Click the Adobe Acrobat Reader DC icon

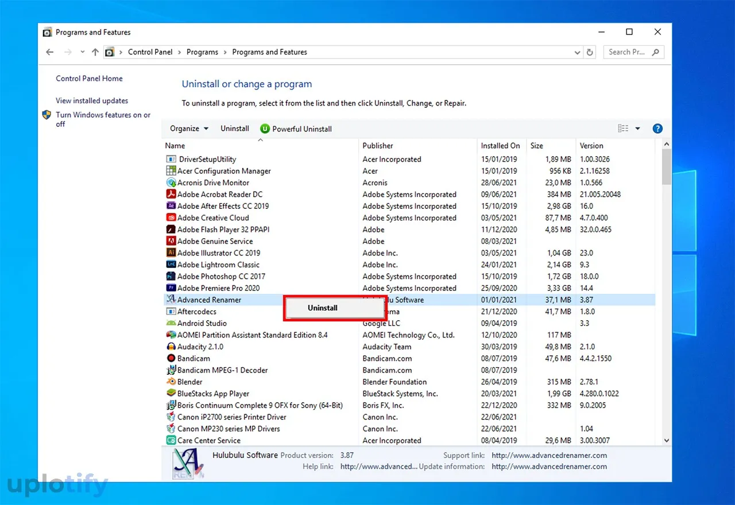click(171, 195)
